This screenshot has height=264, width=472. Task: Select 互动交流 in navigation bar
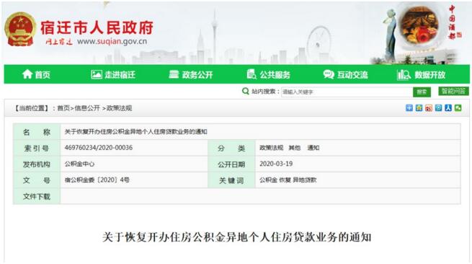pyautogui.click(x=346, y=74)
